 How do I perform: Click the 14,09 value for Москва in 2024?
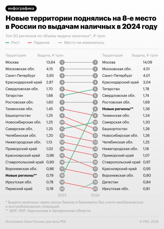147,62
